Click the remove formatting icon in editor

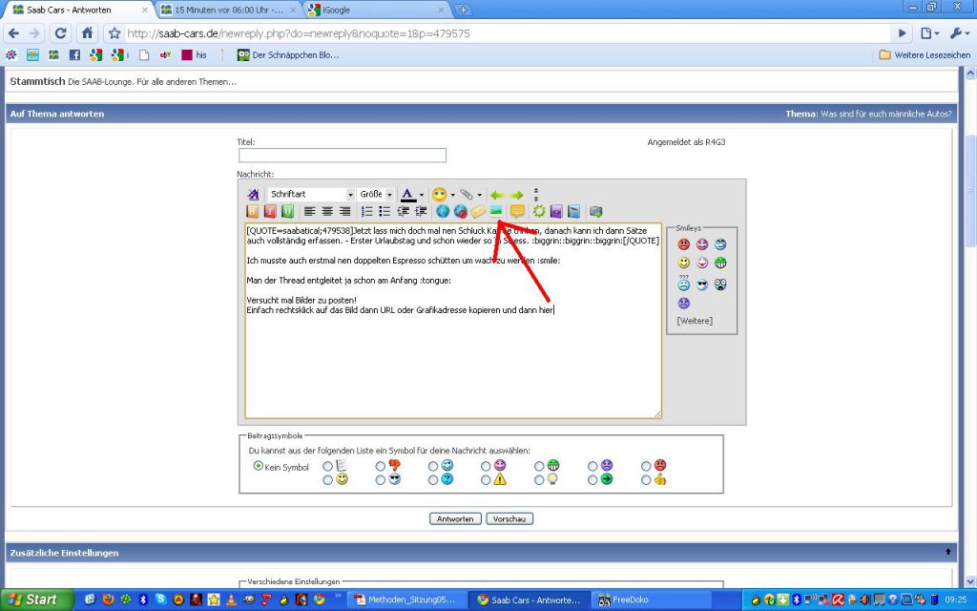pos(253,195)
